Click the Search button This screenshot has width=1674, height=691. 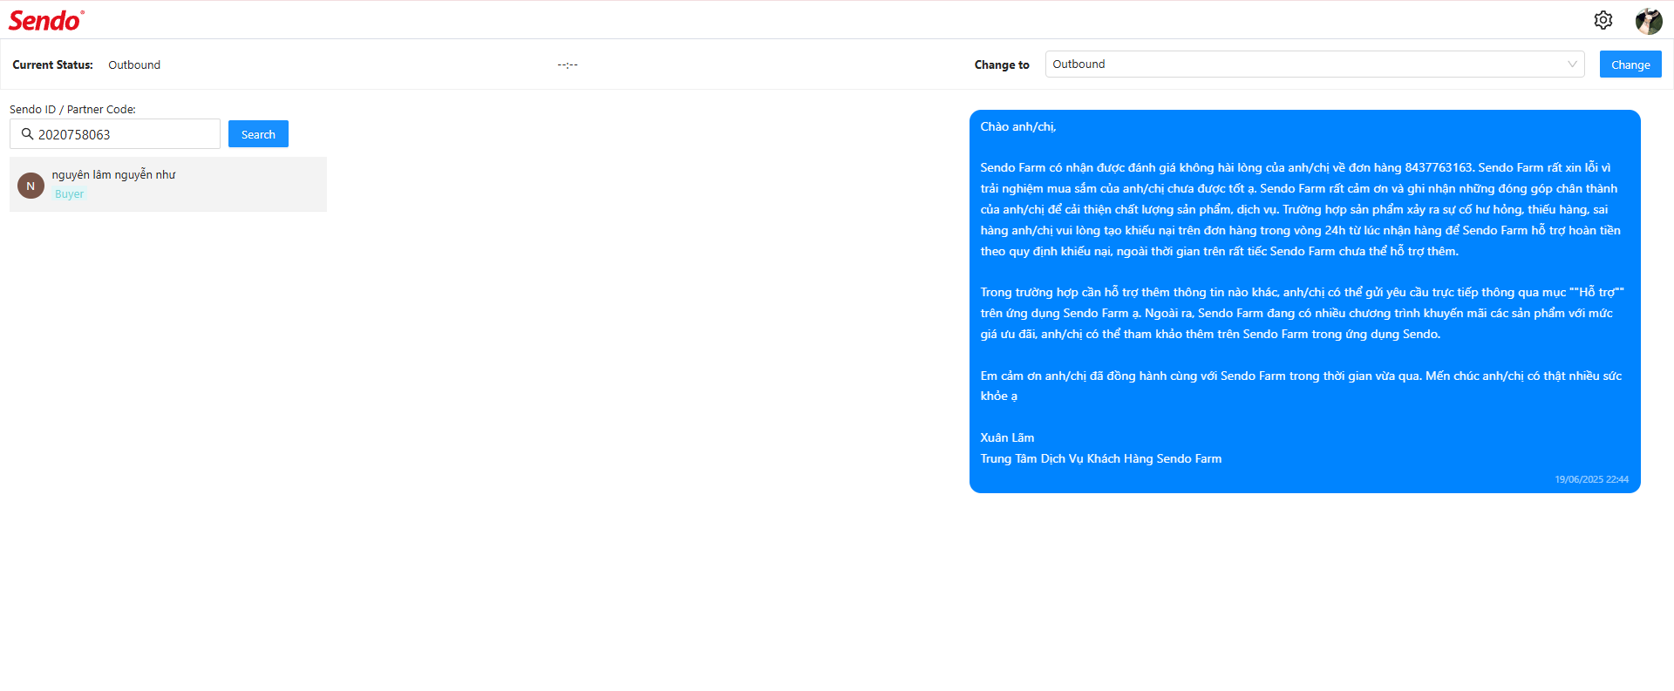pos(258,134)
